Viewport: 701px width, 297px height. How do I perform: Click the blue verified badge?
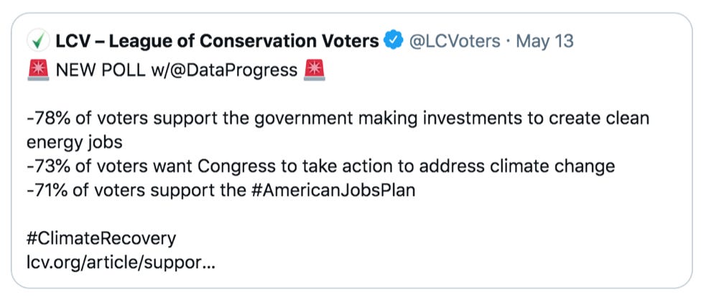point(394,41)
